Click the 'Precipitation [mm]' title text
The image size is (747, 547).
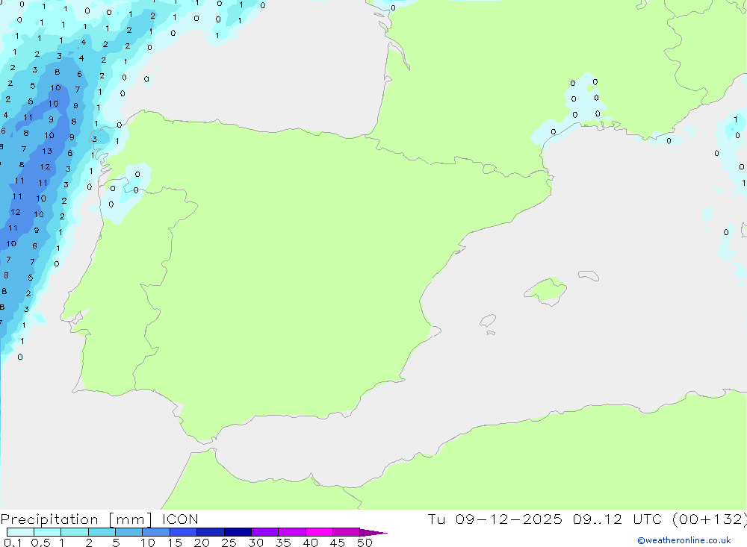(76, 519)
